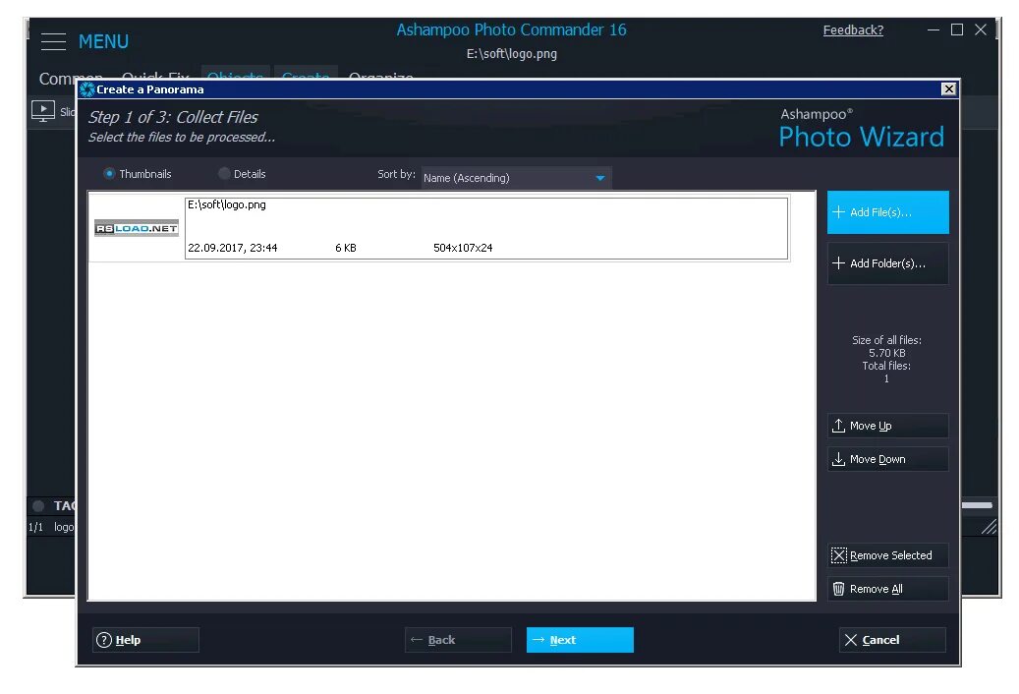Click the Add File(s)... button

(x=887, y=212)
